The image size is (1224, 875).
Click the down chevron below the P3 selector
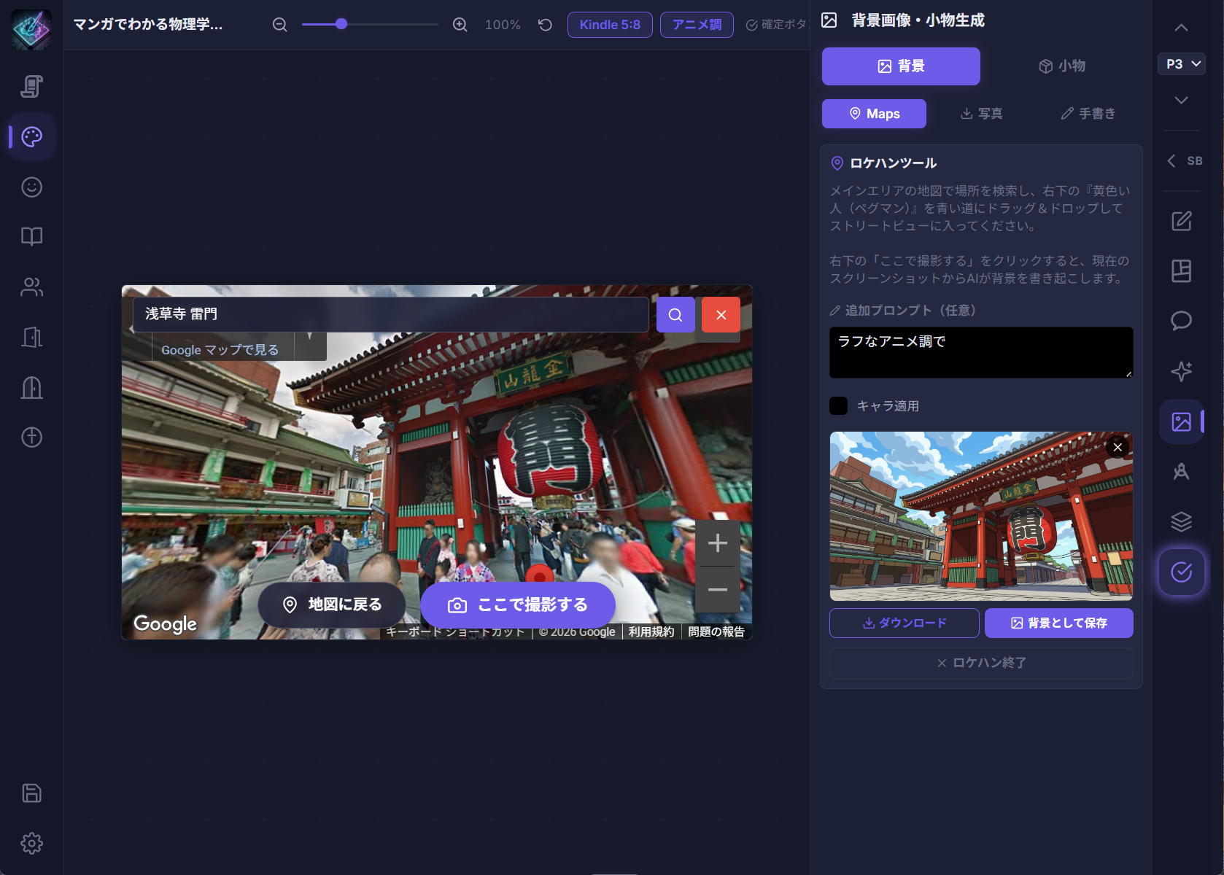pyautogui.click(x=1180, y=101)
